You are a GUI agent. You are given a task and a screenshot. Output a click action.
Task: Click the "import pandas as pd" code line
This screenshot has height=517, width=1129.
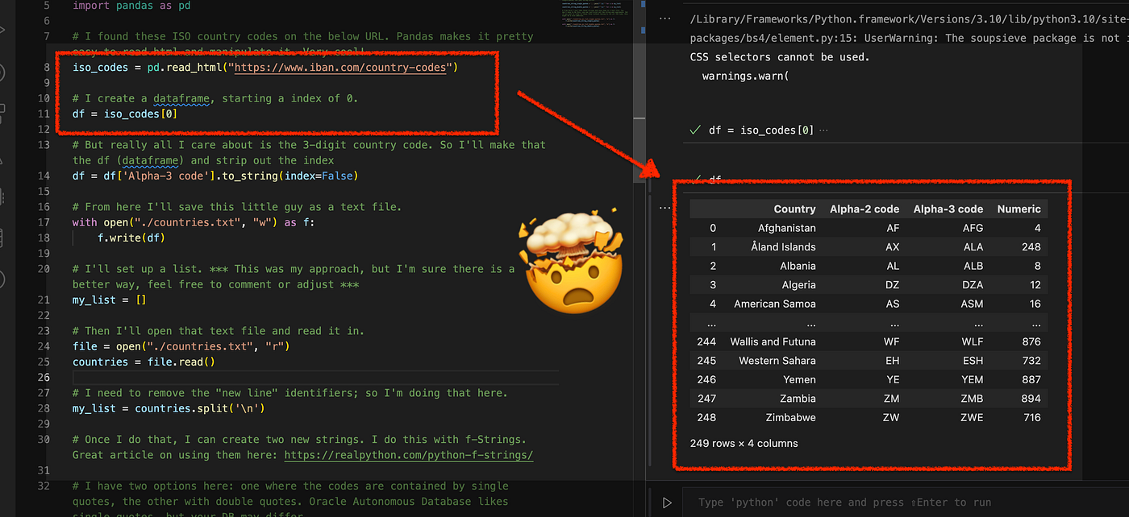coord(131,5)
